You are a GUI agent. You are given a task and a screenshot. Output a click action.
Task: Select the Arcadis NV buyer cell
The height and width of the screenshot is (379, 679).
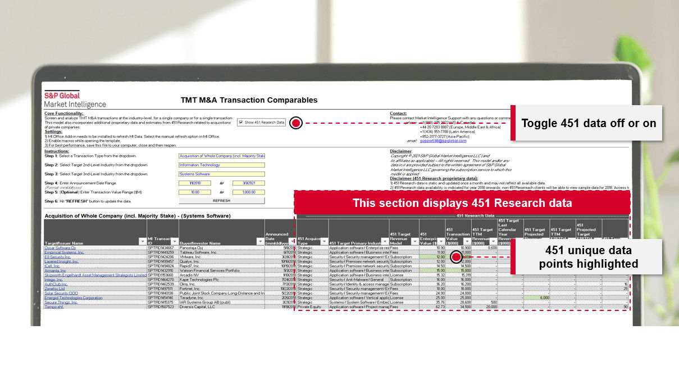tap(222, 275)
